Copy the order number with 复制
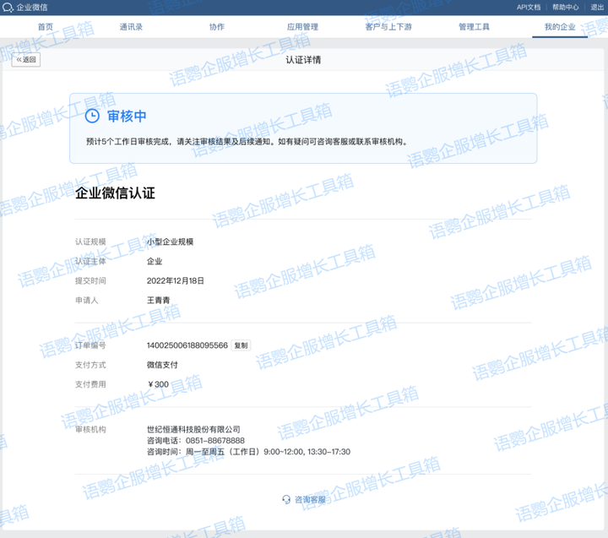 (x=242, y=345)
